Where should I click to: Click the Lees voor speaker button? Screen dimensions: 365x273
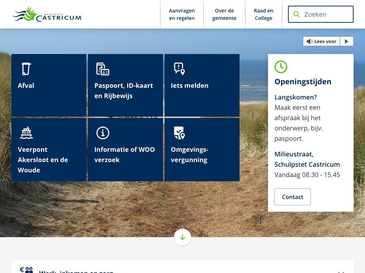(x=322, y=41)
